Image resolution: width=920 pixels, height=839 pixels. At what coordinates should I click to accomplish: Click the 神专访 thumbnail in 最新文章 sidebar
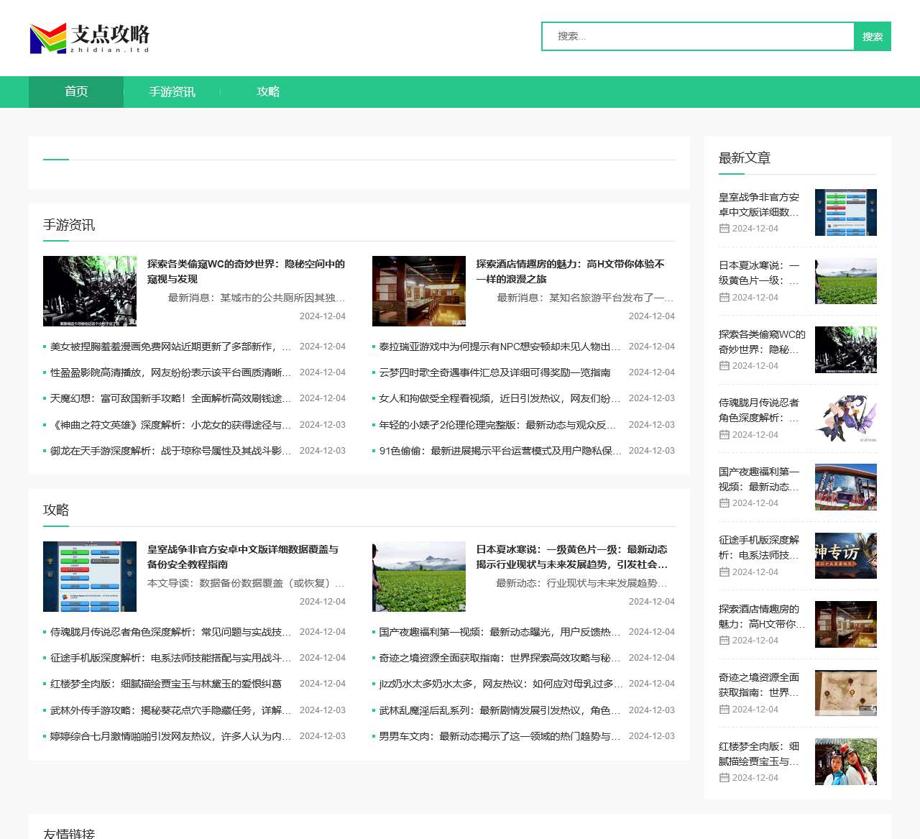(x=845, y=556)
